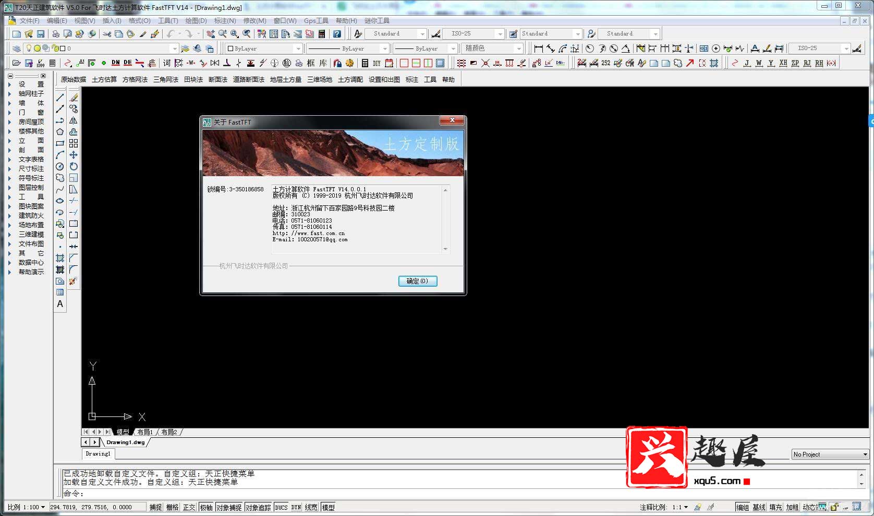The image size is (874, 516).
Task: Toggle 栅格 grid display in status bar
Action: (172, 507)
